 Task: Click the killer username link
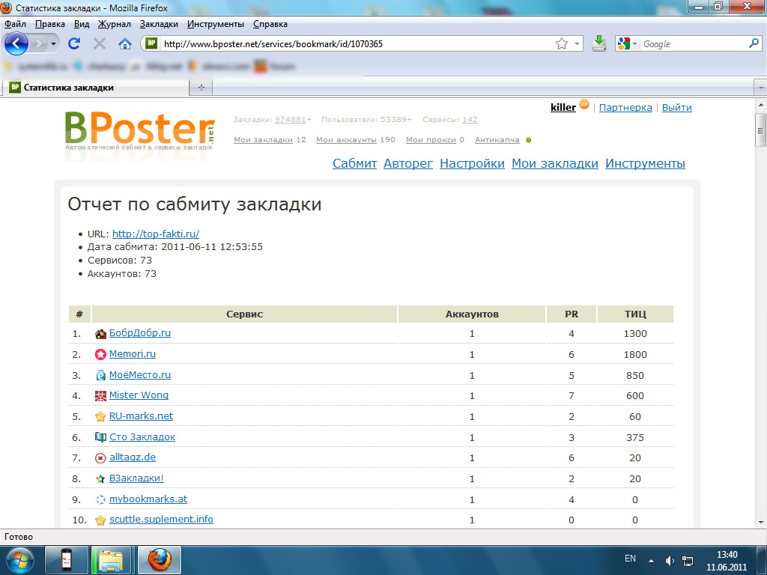tap(563, 108)
